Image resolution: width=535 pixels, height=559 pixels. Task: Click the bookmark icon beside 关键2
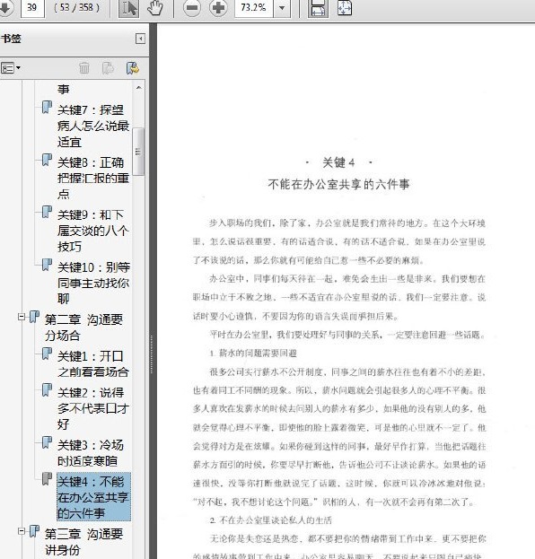(47, 390)
